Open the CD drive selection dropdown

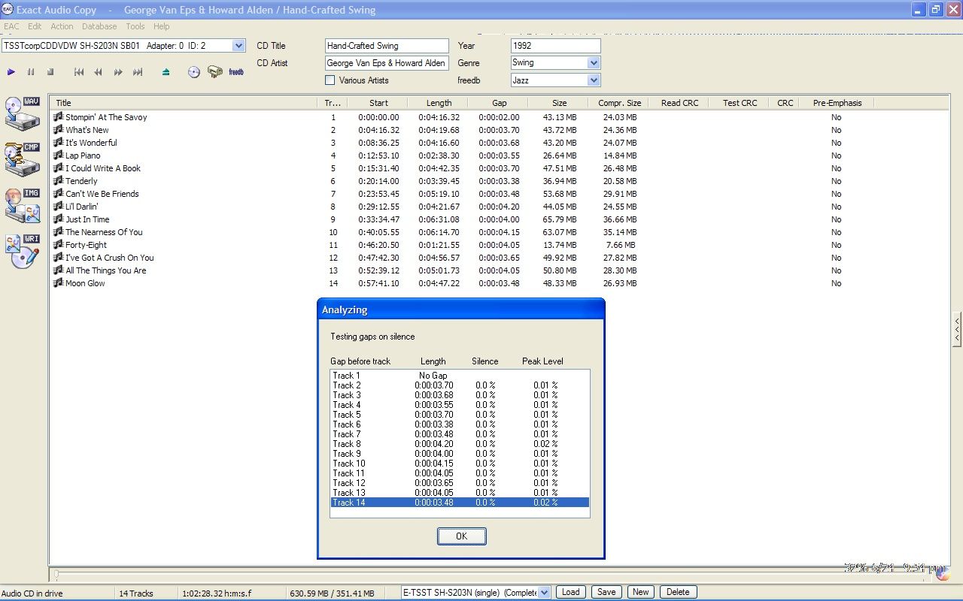tap(238, 46)
